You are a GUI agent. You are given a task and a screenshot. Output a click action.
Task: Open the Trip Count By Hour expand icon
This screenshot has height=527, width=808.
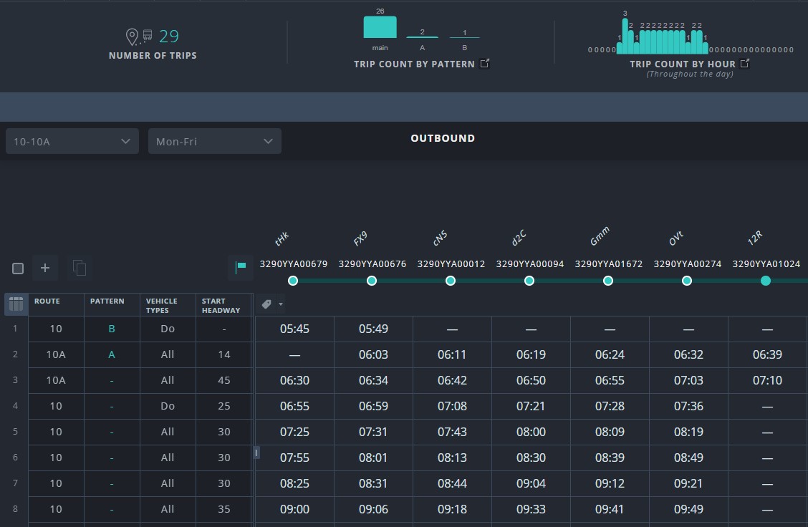point(745,63)
